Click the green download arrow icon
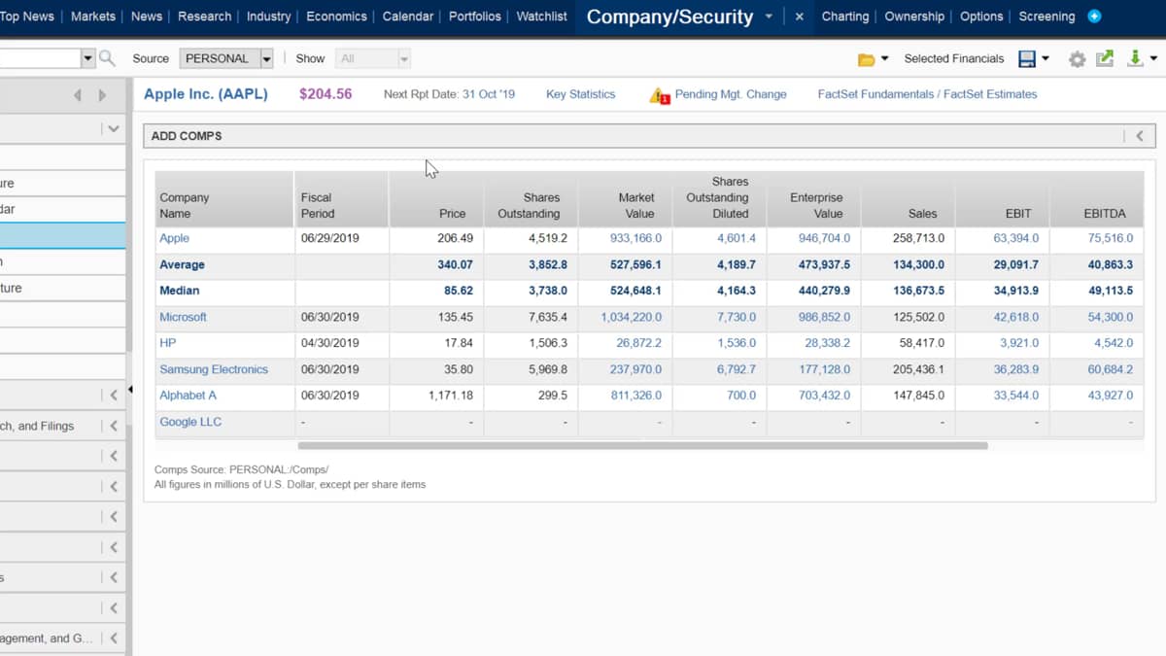 tap(1135, 58)
